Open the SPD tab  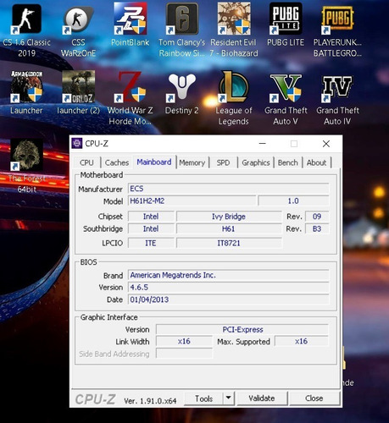click(223, 162)
